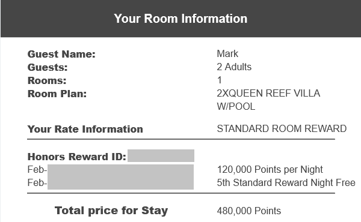Click the second 'Feb-' date entry
Image resolution: width=361 pixels, height=222 pixels.
[37, 183]
